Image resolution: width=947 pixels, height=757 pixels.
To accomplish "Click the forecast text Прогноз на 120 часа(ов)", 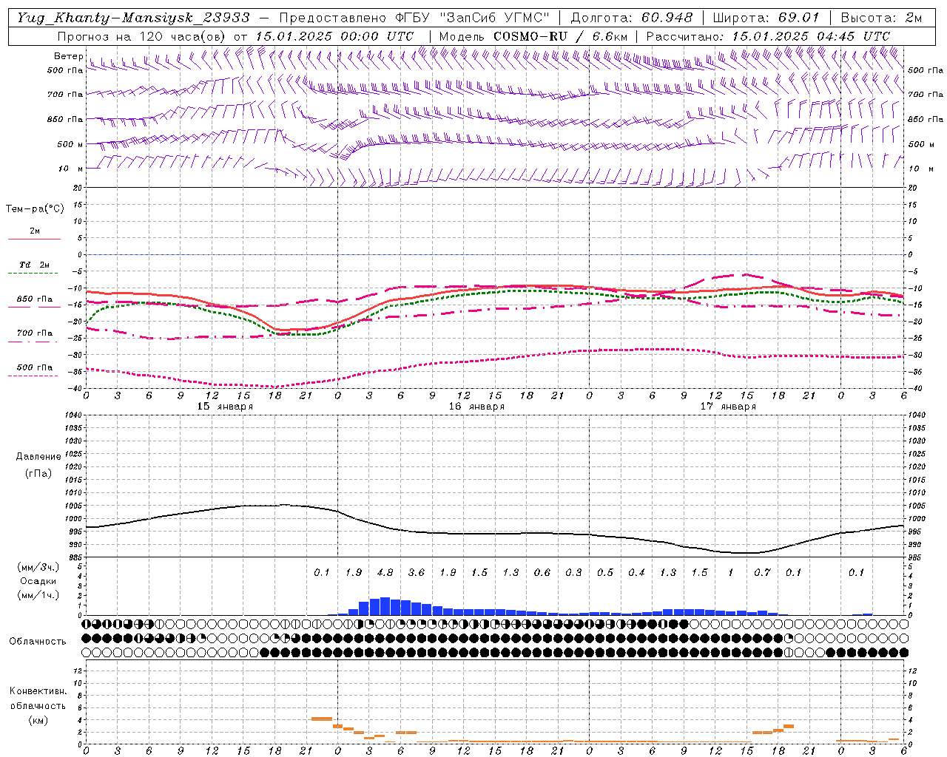I will click(x=142, y=36).
